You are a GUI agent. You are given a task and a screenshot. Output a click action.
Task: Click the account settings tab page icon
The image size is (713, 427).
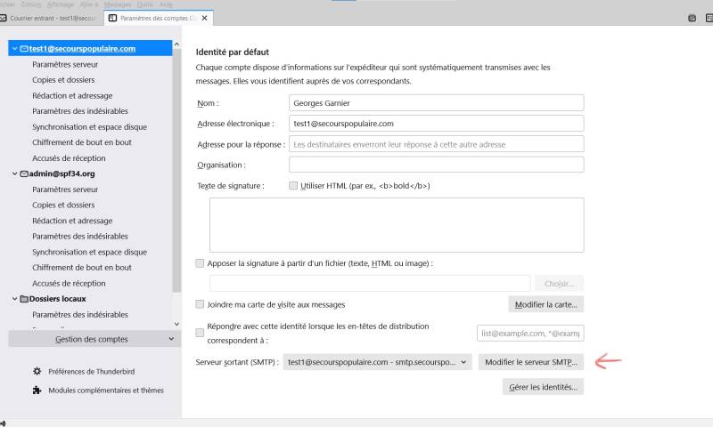[x=112, y=18]
